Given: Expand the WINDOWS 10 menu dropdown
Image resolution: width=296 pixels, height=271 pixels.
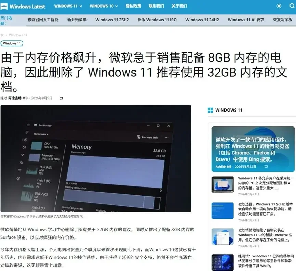Looking at the screenshot, I should point(104,6).
